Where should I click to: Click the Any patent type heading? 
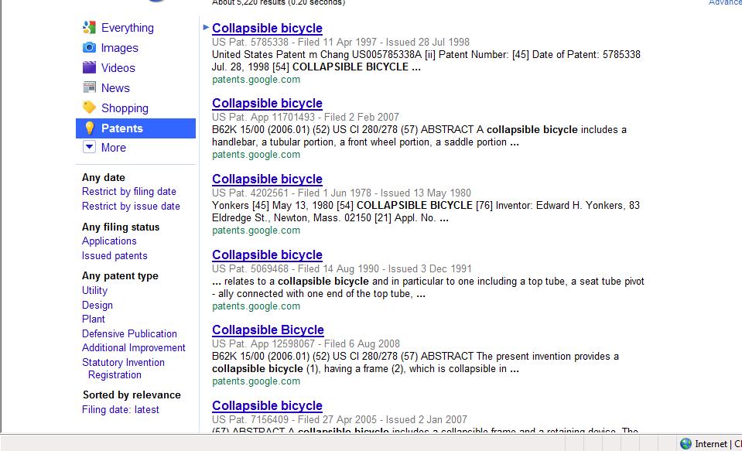click(120, 276)
